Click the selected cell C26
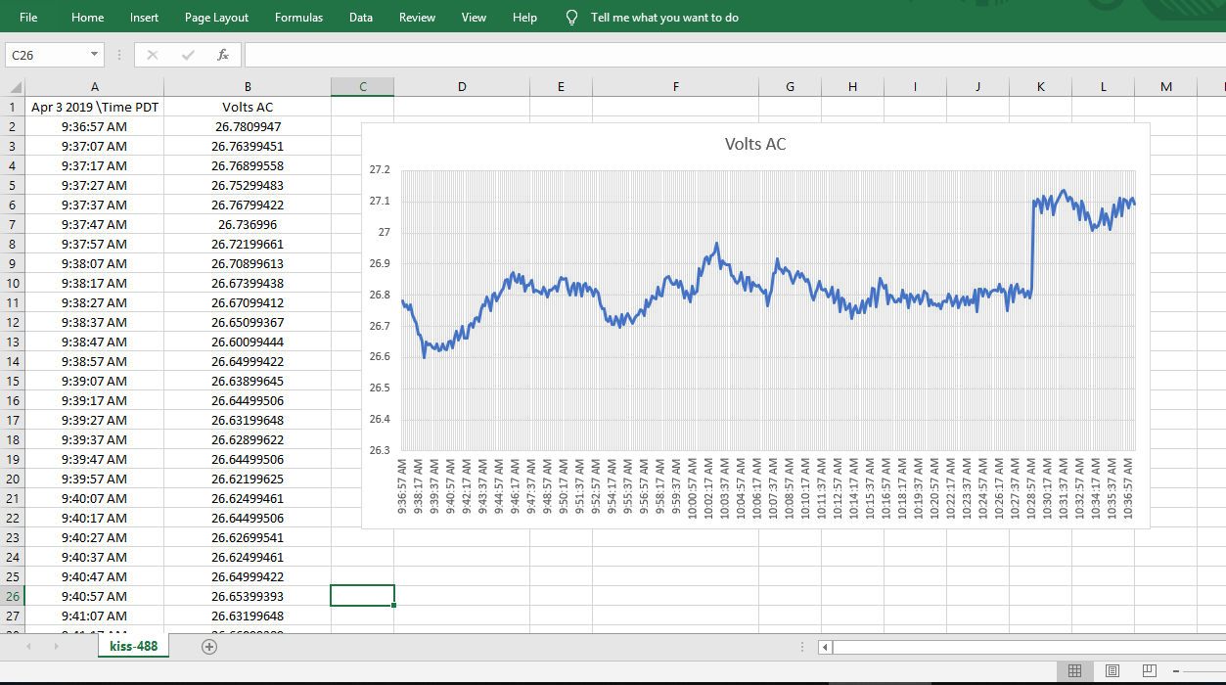Image resolution: width=1226 pixels, height=685 pixels. point(363,596)
